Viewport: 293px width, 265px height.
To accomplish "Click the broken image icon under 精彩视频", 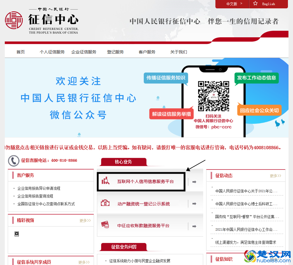I will (17, 234).
